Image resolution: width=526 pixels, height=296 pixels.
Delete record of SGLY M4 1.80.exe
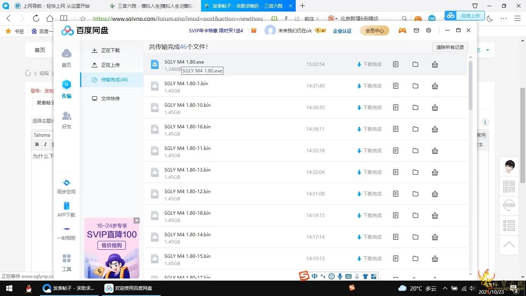pyautogui.click(x=435, y=64)
